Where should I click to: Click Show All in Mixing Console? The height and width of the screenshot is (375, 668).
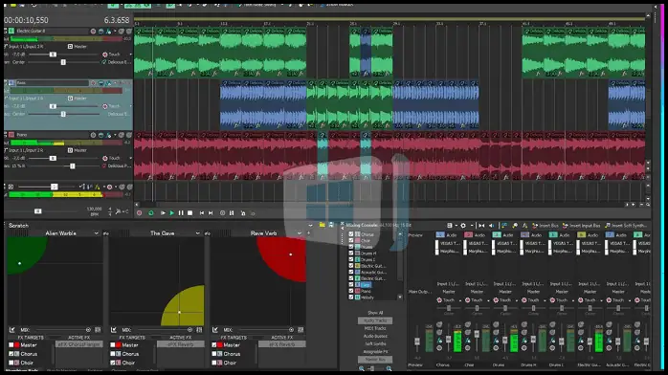coord(375,313)
